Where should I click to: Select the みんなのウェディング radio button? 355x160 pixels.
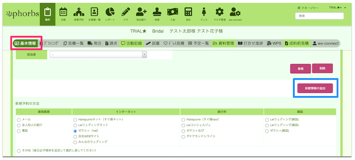pyautogui.click(x=75, y=142)
